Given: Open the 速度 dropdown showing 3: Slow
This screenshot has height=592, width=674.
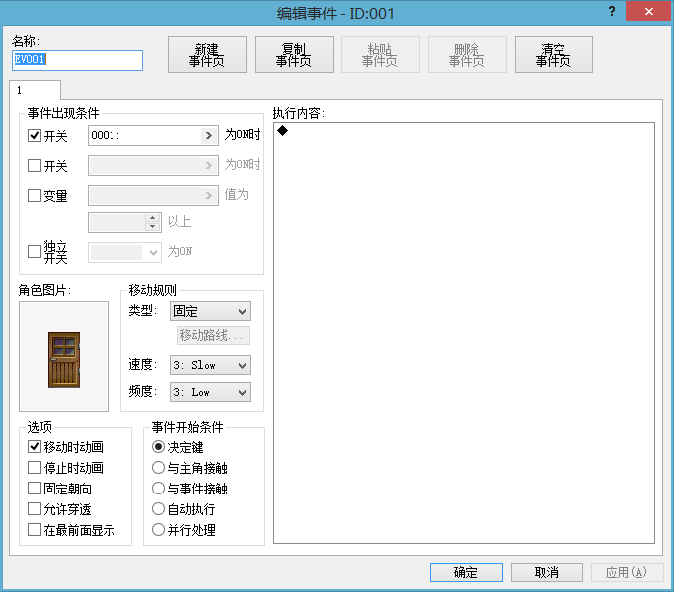Looking at the screenshot, I should pyautogui.click(x=210, y=365).
